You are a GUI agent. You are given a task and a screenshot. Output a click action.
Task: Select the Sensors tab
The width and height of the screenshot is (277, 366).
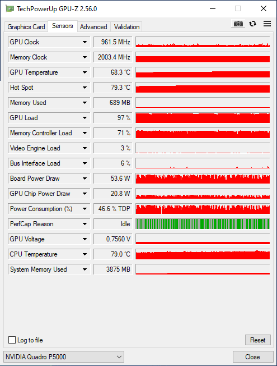pyautogui.click(x=62, y=26)
